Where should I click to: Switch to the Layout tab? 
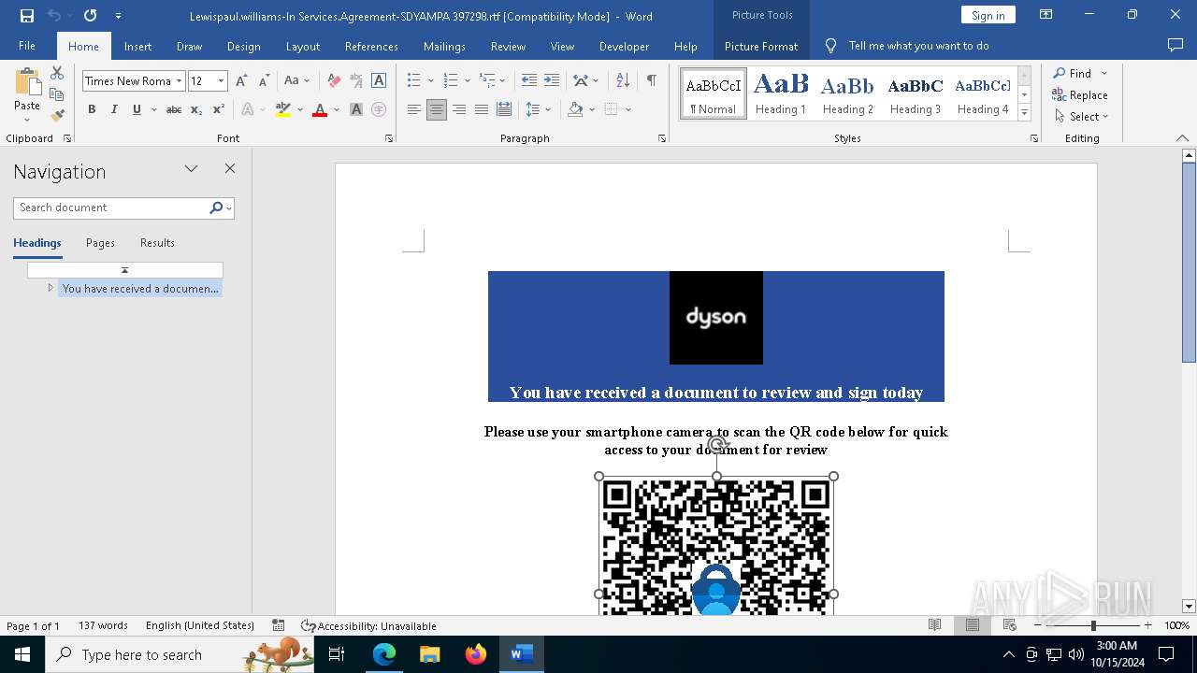(303, 46)
